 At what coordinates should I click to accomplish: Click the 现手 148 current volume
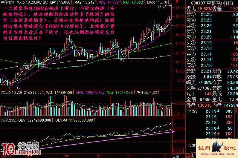click(x=199, y=94)
